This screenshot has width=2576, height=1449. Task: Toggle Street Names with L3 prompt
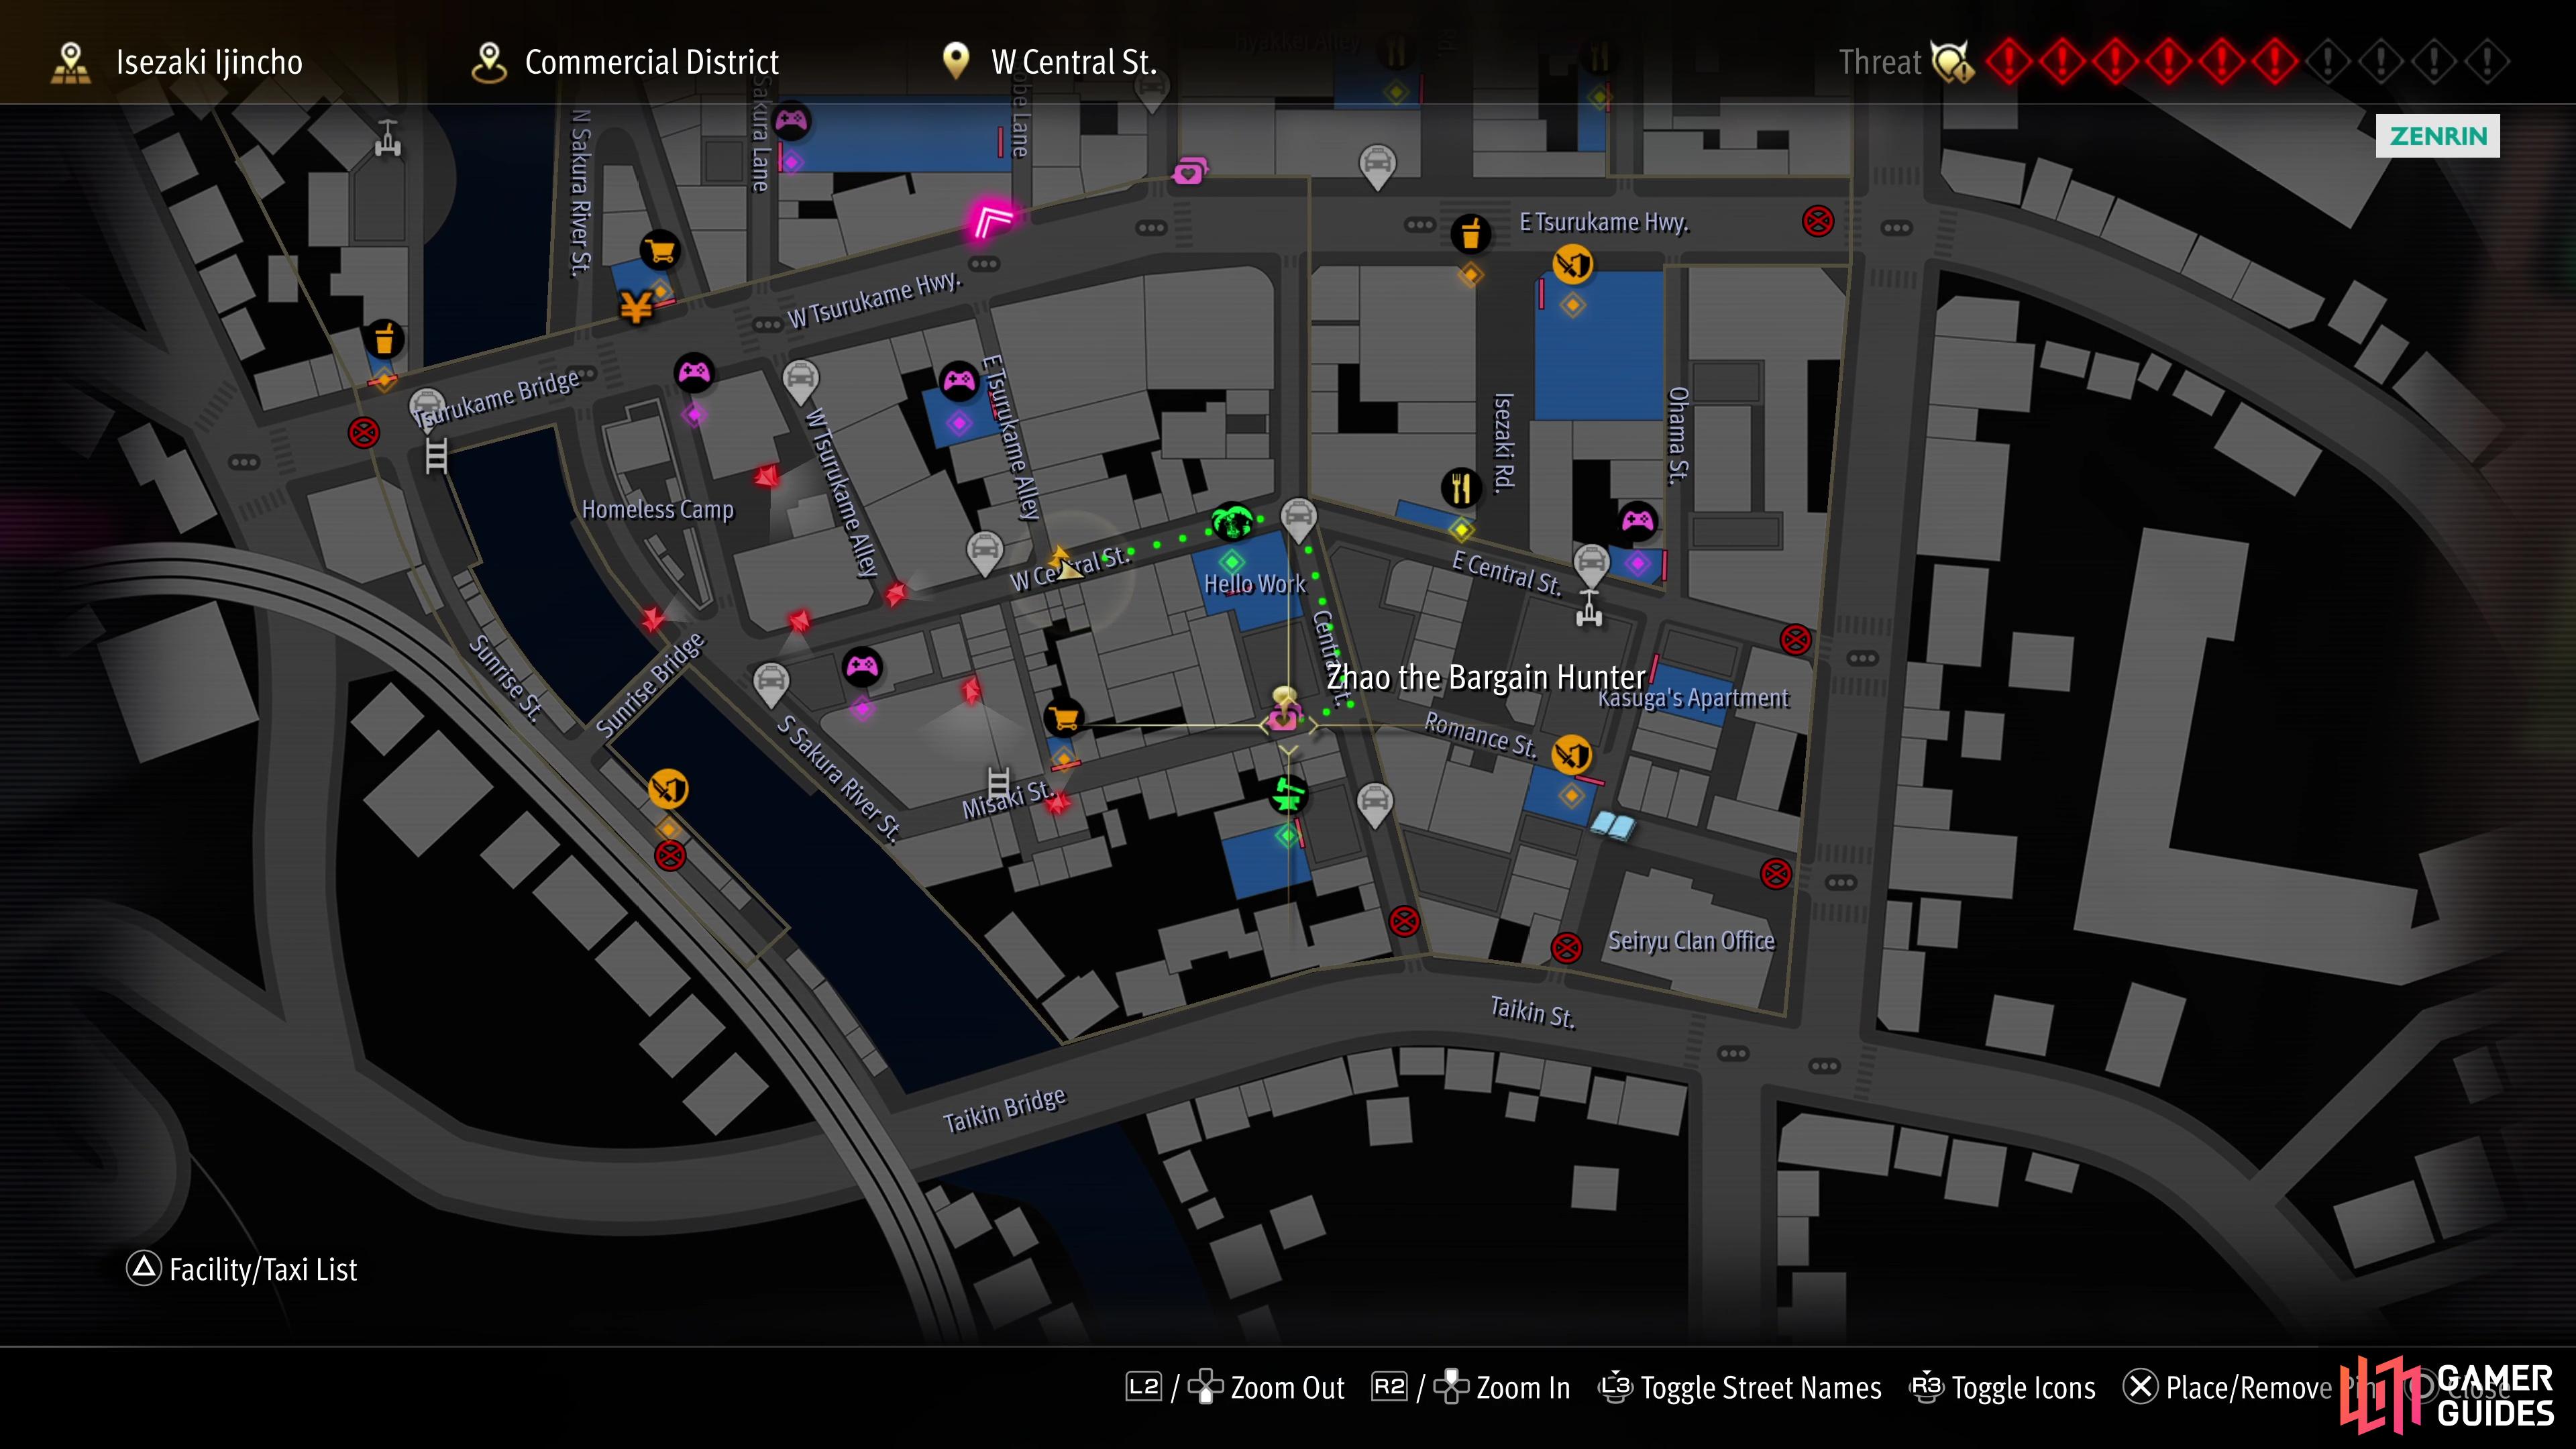coord(1740,1388)
